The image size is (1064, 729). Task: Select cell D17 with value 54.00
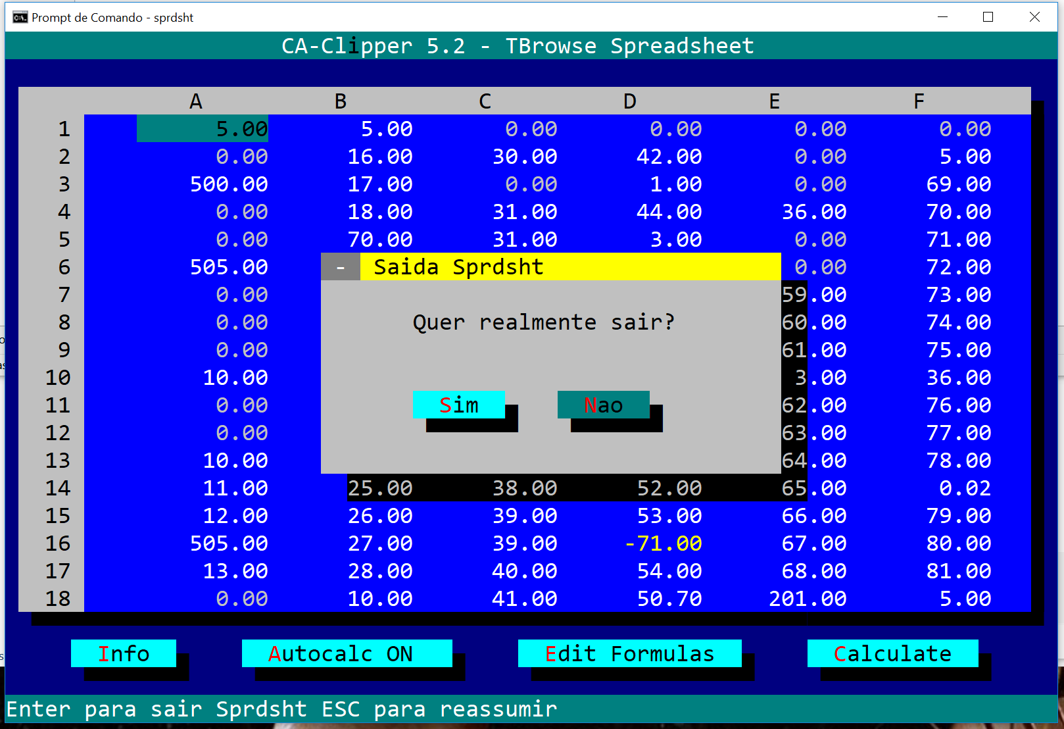point(669,570)
